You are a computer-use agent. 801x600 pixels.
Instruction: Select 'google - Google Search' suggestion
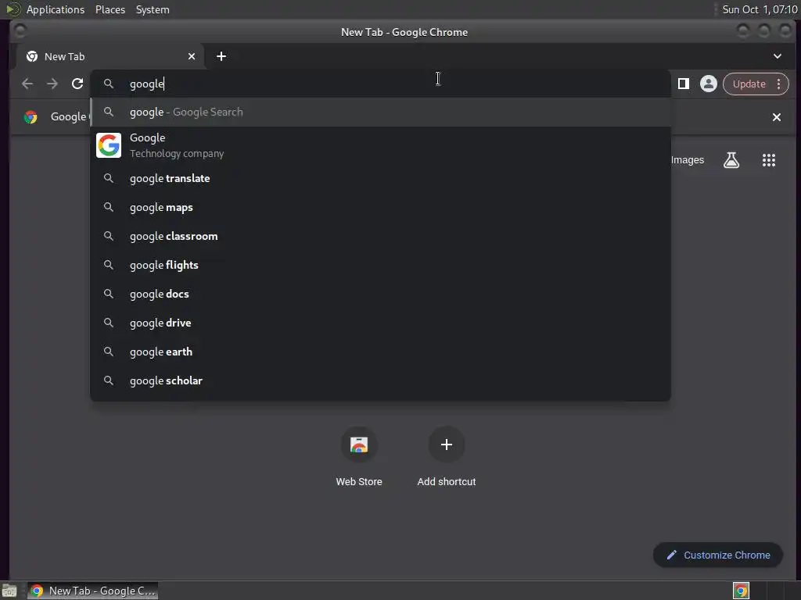click(380, 112)
